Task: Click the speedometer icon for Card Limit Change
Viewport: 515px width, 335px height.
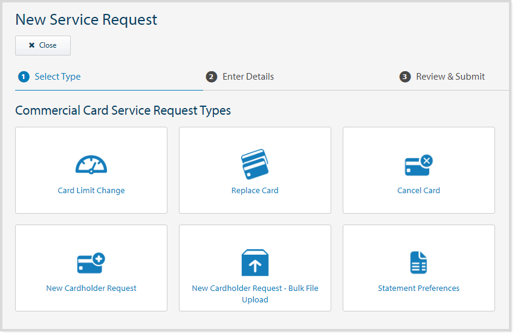Action: coord(91,164)
